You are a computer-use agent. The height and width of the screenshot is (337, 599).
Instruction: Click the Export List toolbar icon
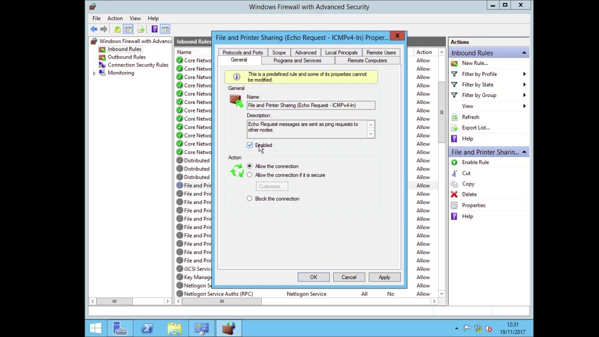pyautogui.click(x=141, y=29)
